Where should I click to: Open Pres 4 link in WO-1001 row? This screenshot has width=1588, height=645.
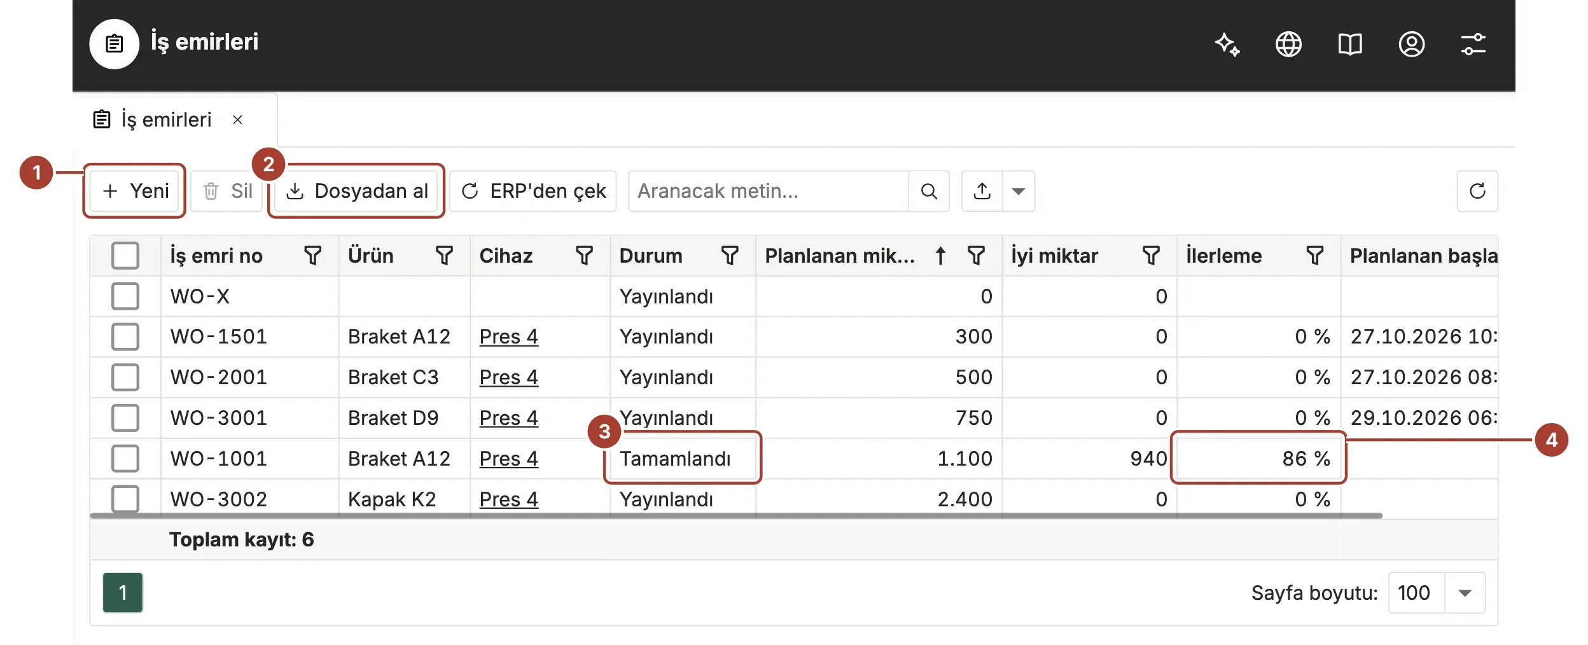[x=508, y=459]
